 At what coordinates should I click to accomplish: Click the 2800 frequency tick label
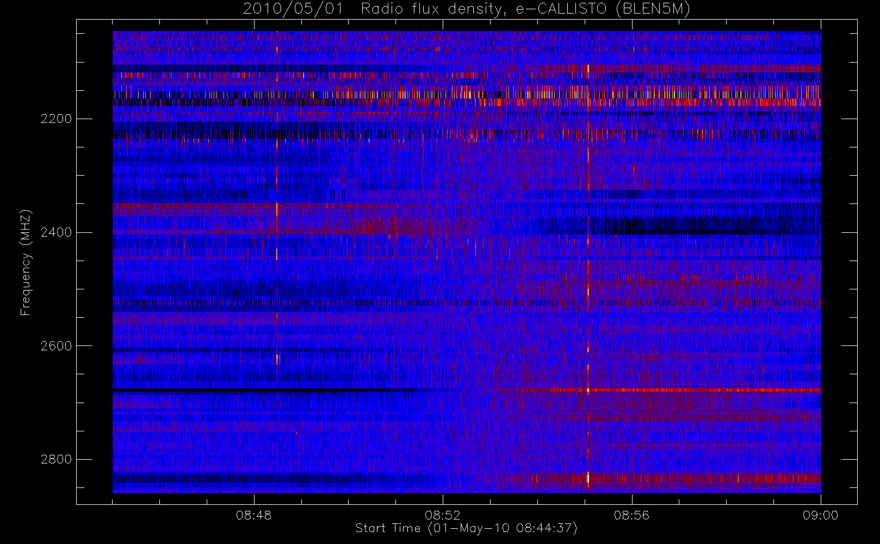click(57, 460)
